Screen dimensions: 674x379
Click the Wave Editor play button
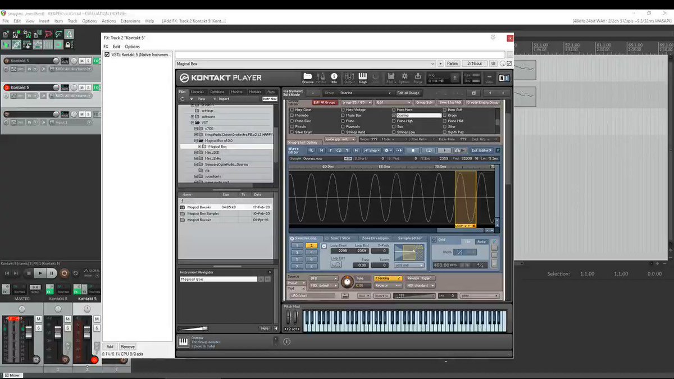(x=444, y=150)
